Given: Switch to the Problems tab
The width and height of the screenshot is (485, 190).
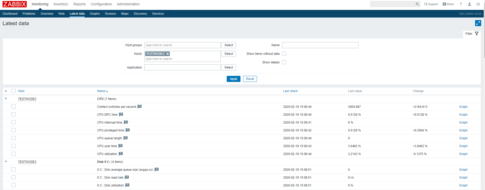Looking at the screenshot, I should (29, 14).
